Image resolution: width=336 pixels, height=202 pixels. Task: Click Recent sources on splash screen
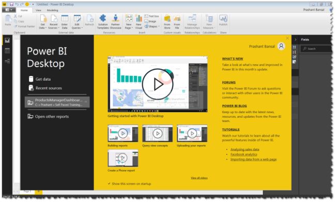(45, 88)
